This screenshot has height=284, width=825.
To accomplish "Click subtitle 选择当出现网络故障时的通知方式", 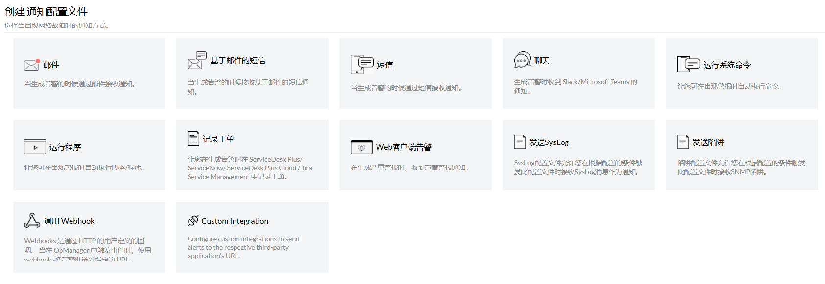I will (x=57, y=25).
